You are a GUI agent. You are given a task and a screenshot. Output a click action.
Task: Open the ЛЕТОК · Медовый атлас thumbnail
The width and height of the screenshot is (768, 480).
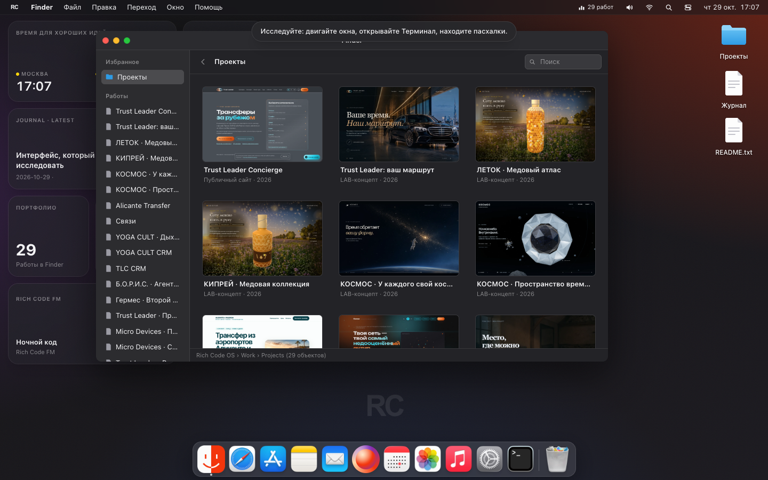tap(535, 124)
